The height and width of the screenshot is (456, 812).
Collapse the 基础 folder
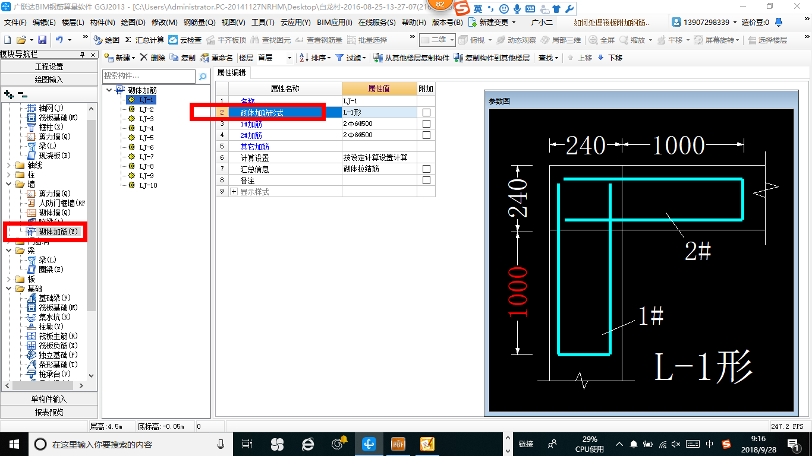[9, 289]
